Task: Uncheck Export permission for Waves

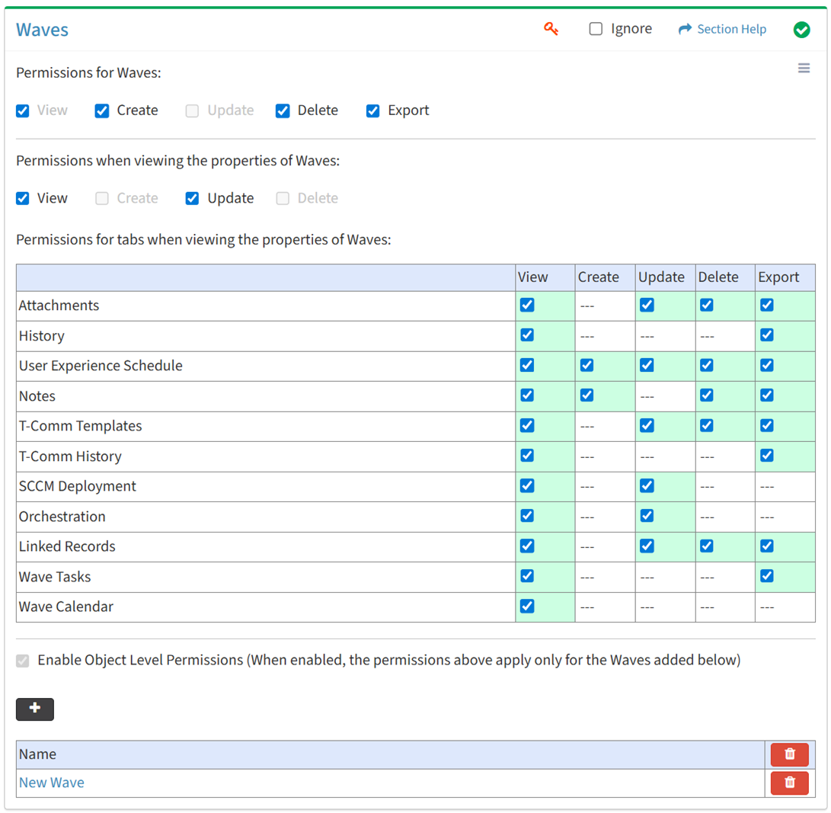Action: (373, 110)
